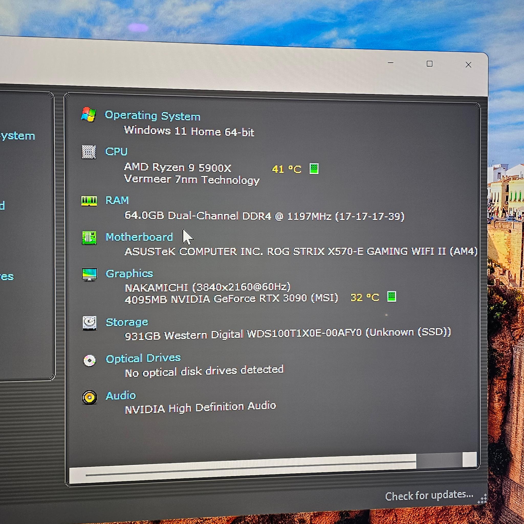
Task: Select the 'Windows 11 Home 64-bit' text
Action: (189, 131)
